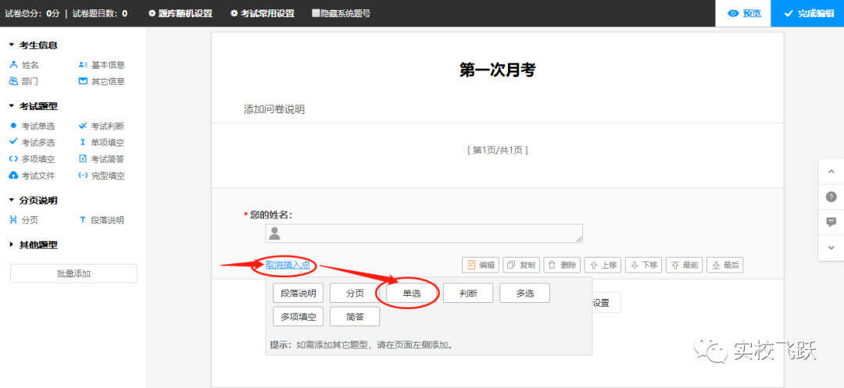Insert 分页 from the popup panel
Image resolution: width=844 pixels, height=388 pixels.
pos(355,294)
